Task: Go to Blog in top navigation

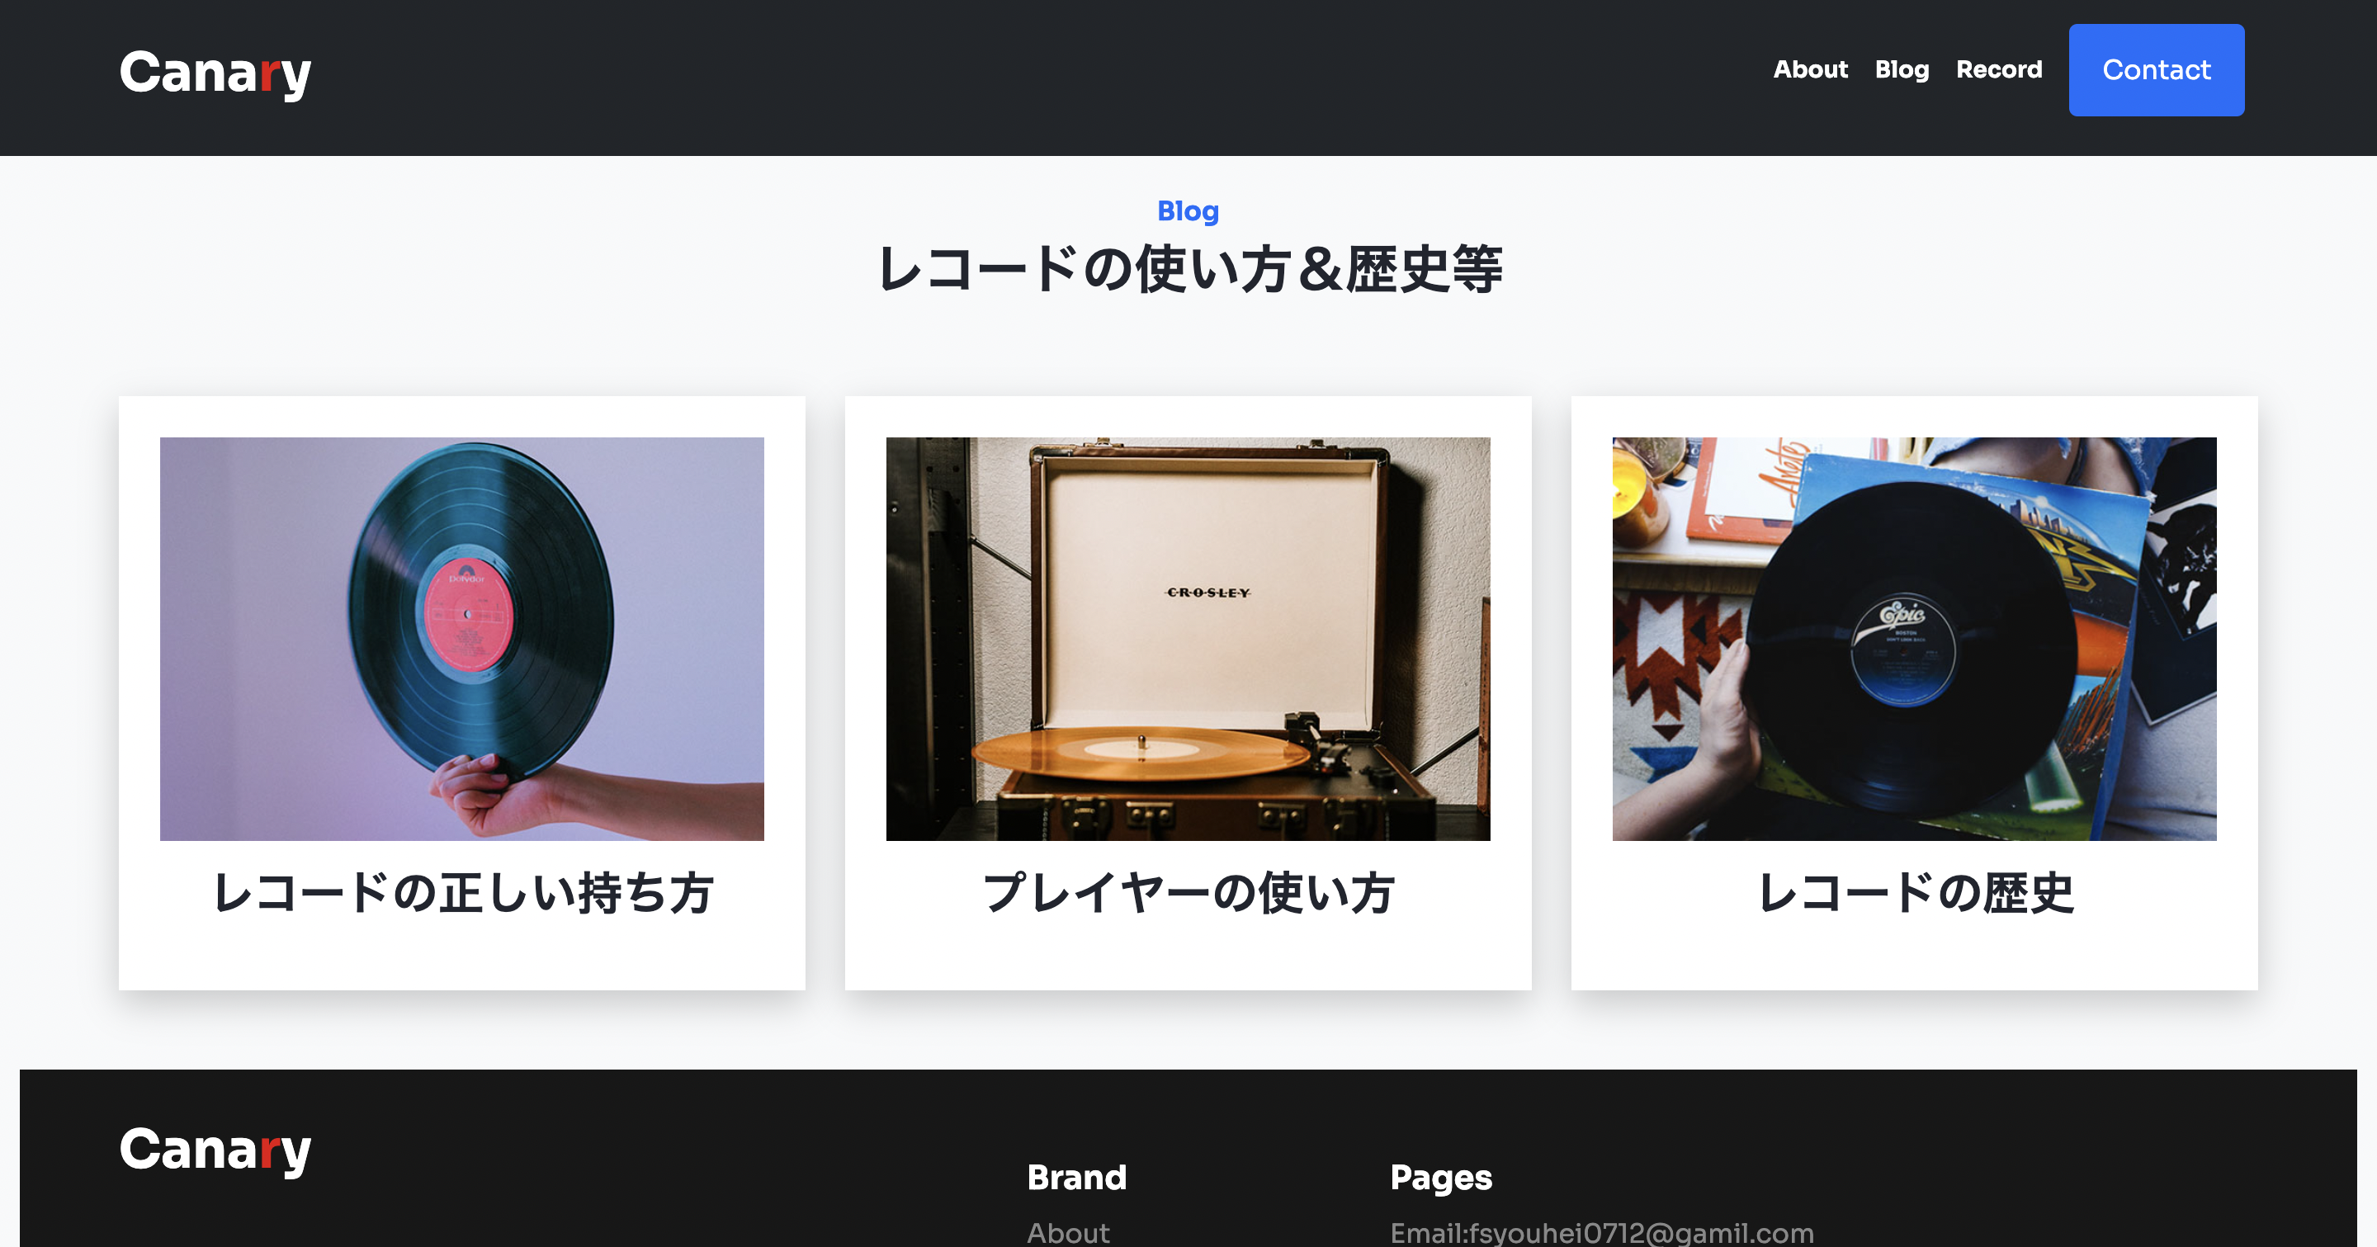Action: pos(1902,70)
